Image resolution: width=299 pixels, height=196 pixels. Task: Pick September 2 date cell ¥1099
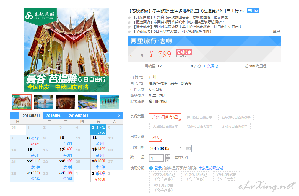[x=98, y=176]
